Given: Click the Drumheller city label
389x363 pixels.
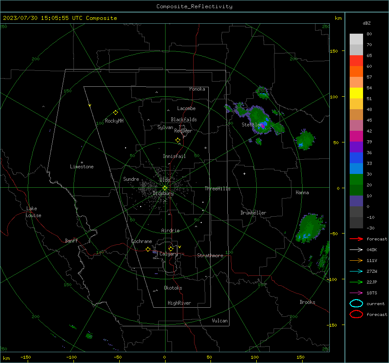Looking at the screenshot, I should [x=253, y=213].
